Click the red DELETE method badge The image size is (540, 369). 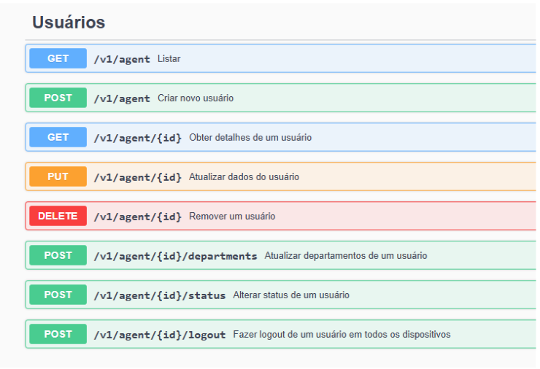pos(58,216)
